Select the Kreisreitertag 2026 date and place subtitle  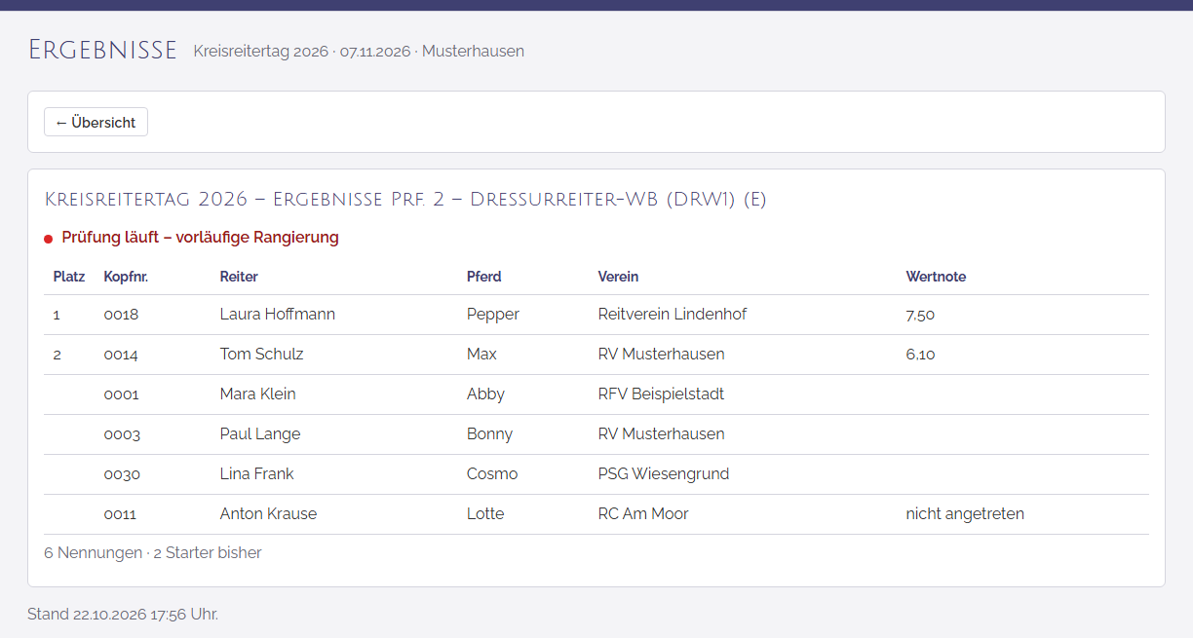click(x=359, y=51)
